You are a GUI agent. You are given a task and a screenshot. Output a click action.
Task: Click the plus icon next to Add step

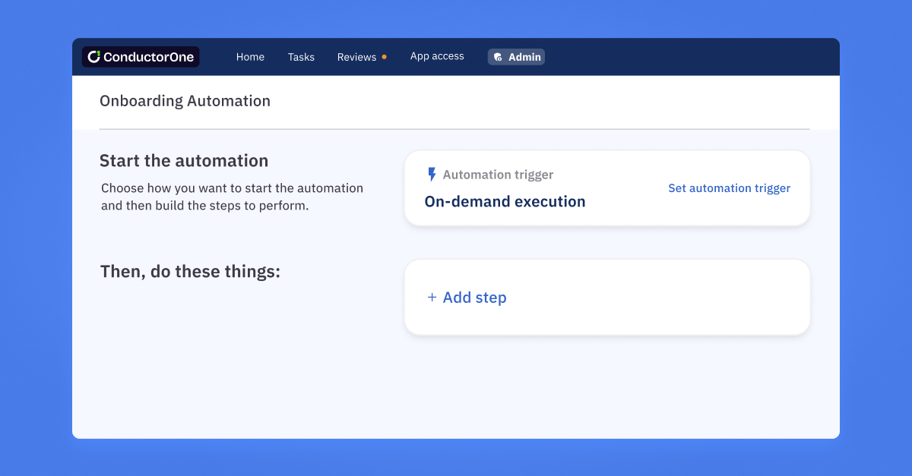(x=432, y=298)
